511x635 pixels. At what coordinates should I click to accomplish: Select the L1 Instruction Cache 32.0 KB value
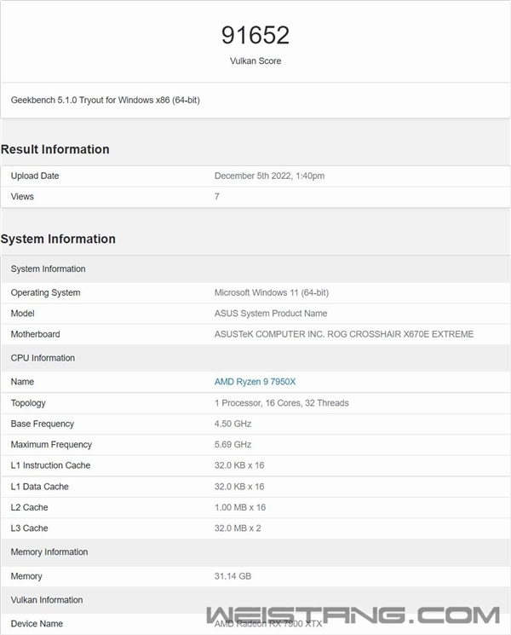239,465
